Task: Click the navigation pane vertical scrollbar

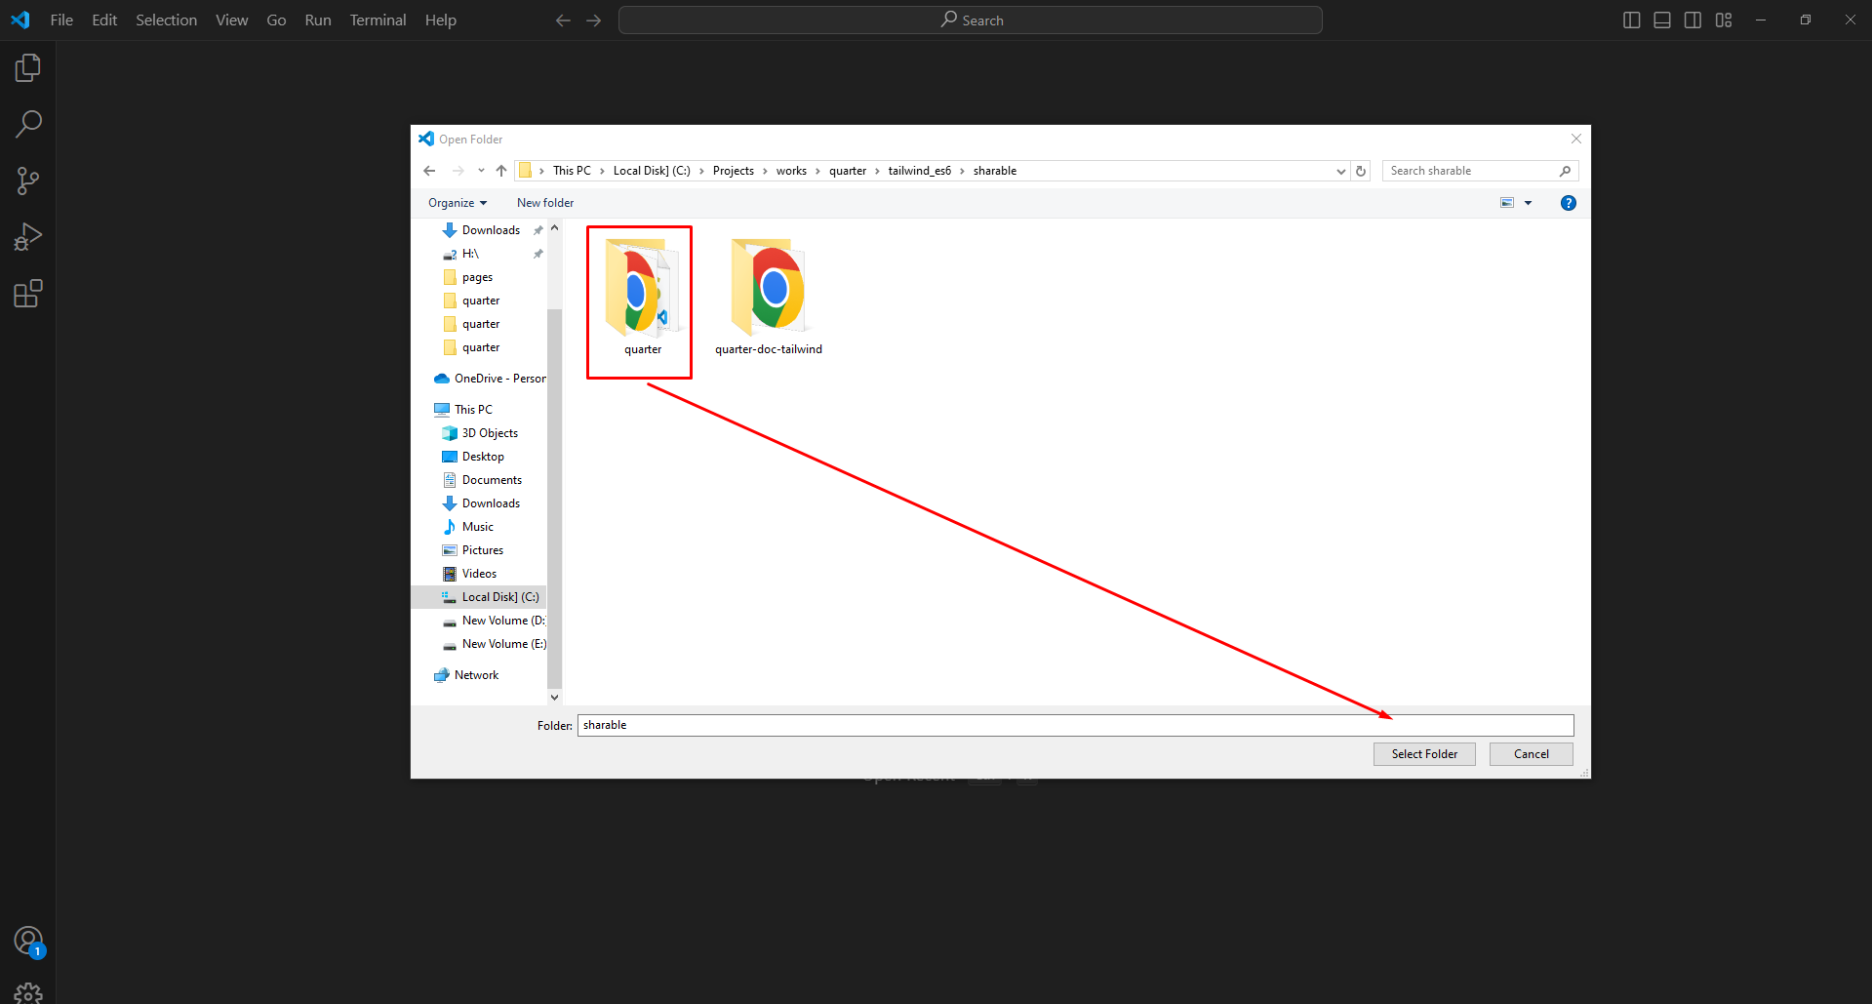Action: click(554, 488)
